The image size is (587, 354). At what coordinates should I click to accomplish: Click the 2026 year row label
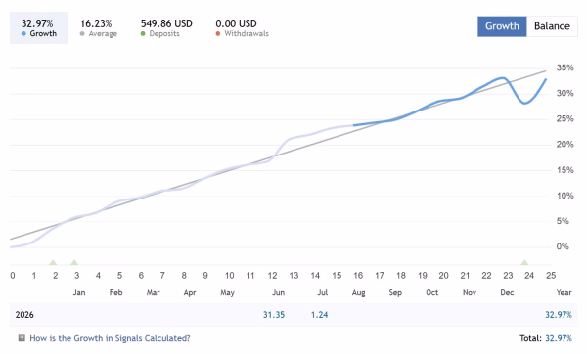point(24,315)
